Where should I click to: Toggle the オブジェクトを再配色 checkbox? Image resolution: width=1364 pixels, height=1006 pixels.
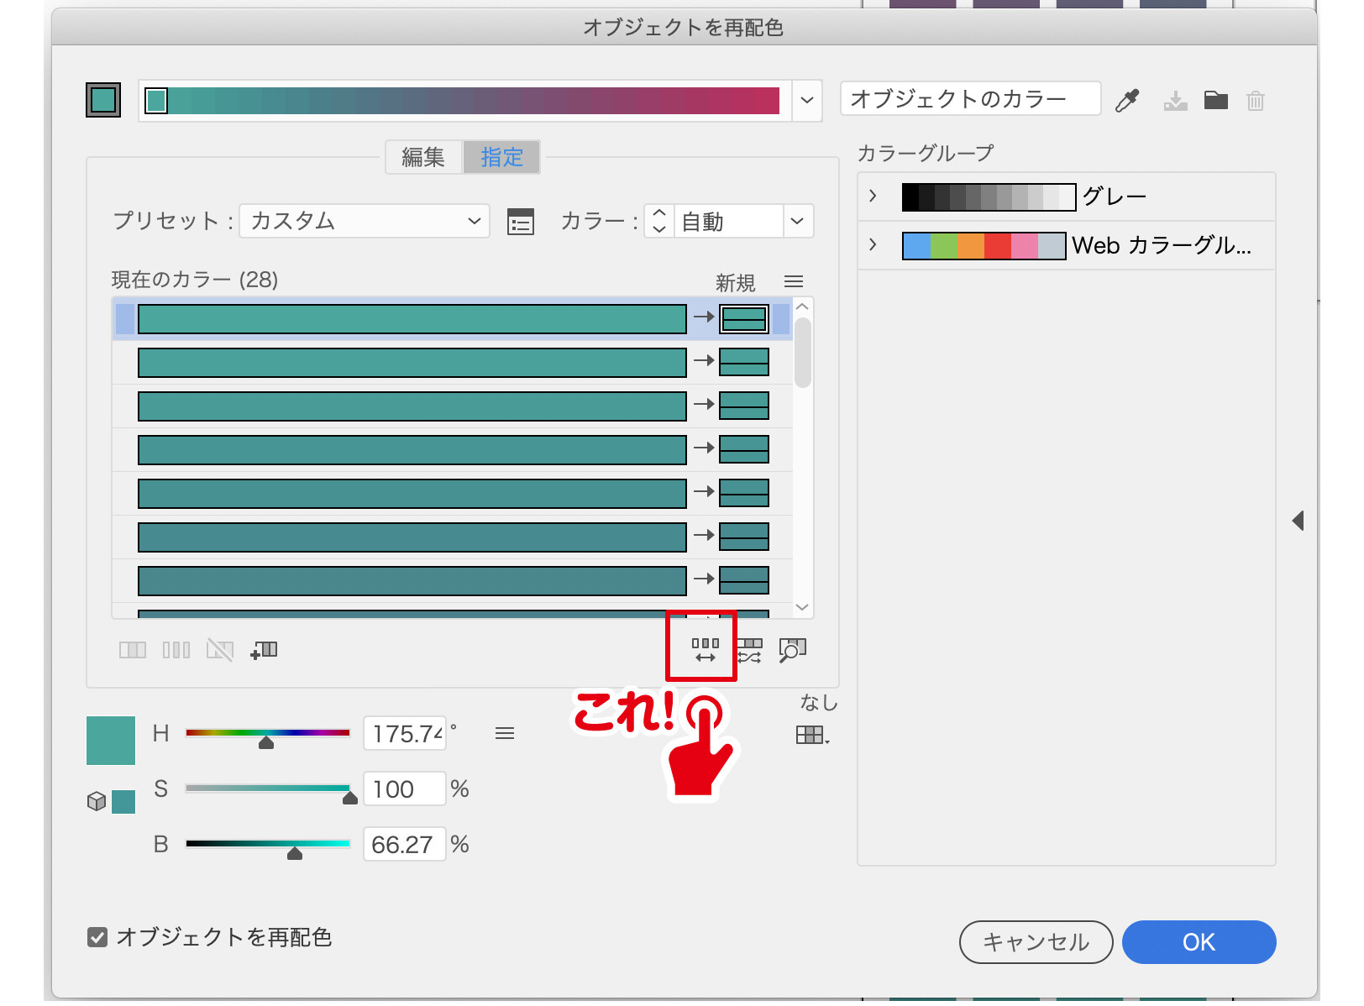97,937
